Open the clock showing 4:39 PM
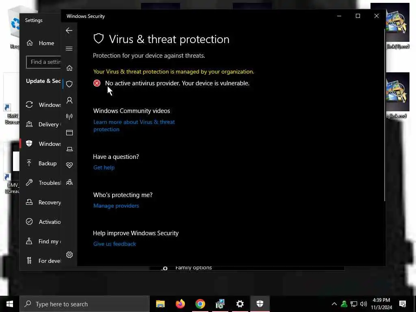416x312 pixels. 381,304
